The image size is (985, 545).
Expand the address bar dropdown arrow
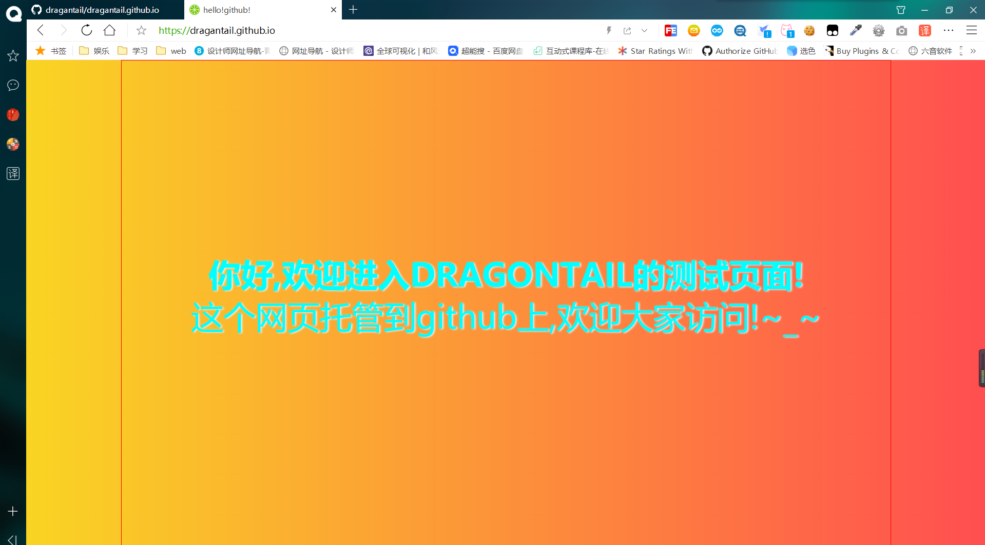[644, 31]
